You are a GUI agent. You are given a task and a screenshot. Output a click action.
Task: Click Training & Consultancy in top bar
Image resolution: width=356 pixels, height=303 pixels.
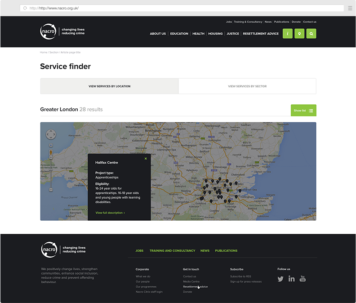click(248, 22)
